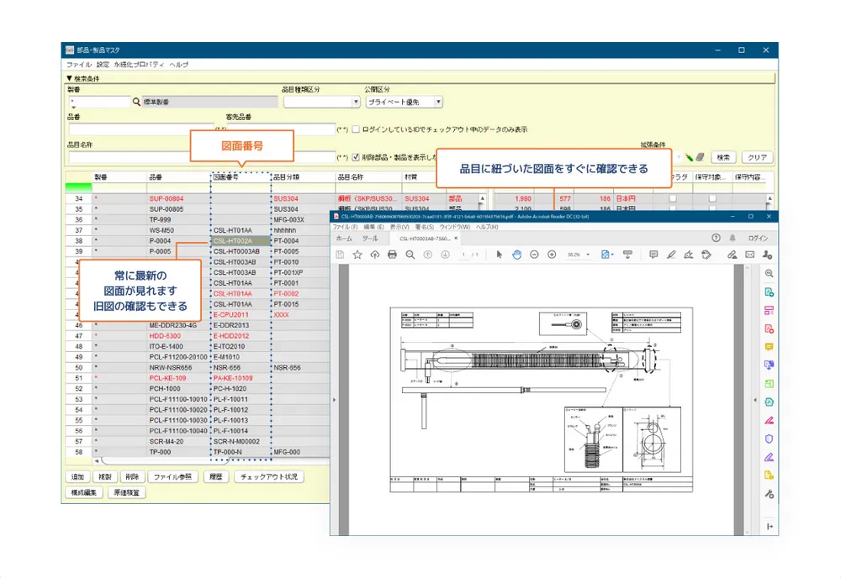Image resolution: width=841 pixels, height=578 pixels.
Task: Click the envelope email icon in Acrobat
Action: pyautogui.click(x=750, y=255)
